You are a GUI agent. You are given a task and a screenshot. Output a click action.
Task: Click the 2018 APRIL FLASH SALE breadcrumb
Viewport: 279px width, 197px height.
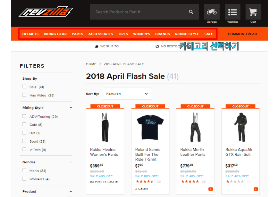[x=124, y=64]
